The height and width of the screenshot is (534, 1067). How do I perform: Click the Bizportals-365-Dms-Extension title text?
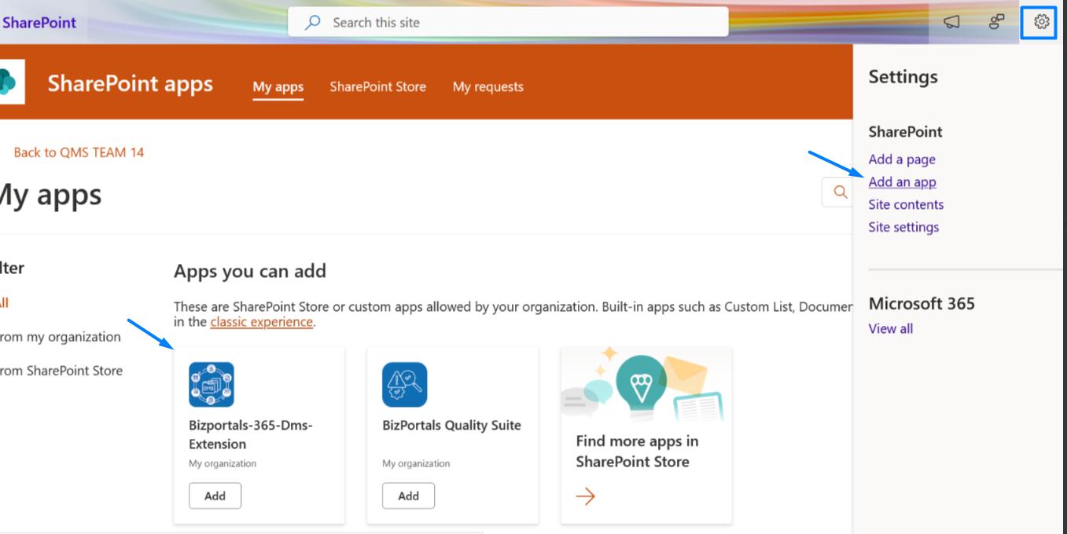(251, 434)
